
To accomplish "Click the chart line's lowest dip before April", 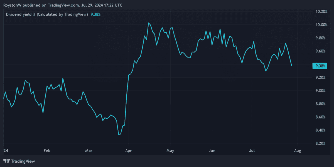I will [x=119, y=134].
